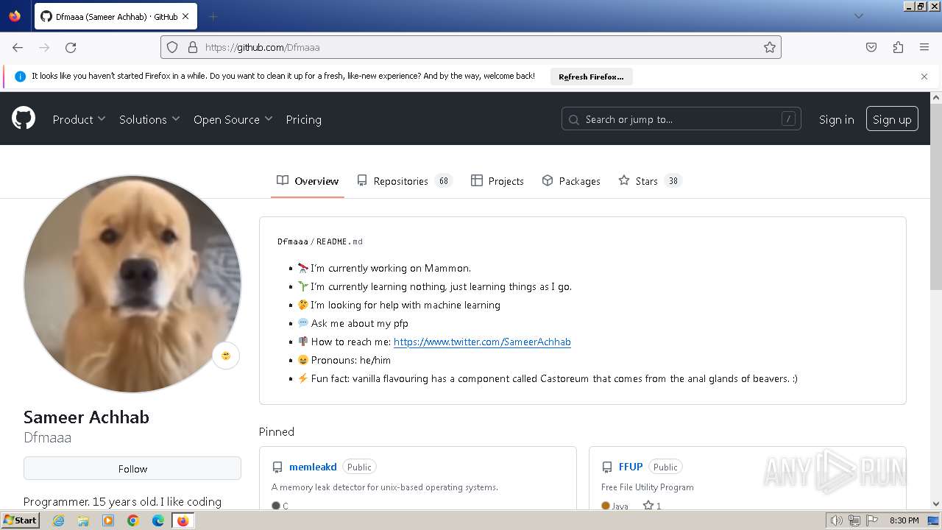This screenshot has width=942, height=530.
Task: Select the Overview profile tab
Action: pyautogui.click(x=308, y=181)
